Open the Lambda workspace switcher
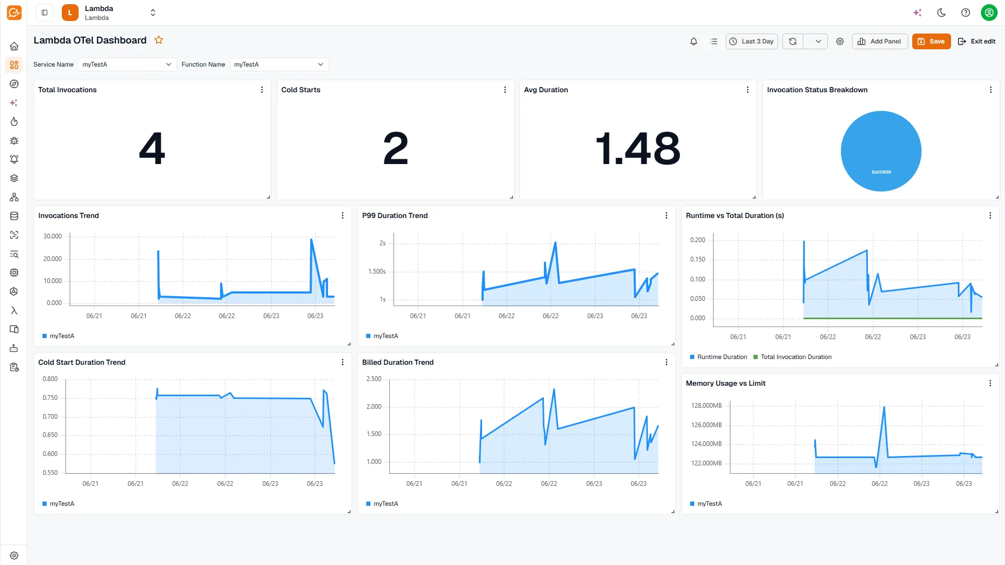The height and width of the screenshot is (565, 1005). click(x=110, y=13)
